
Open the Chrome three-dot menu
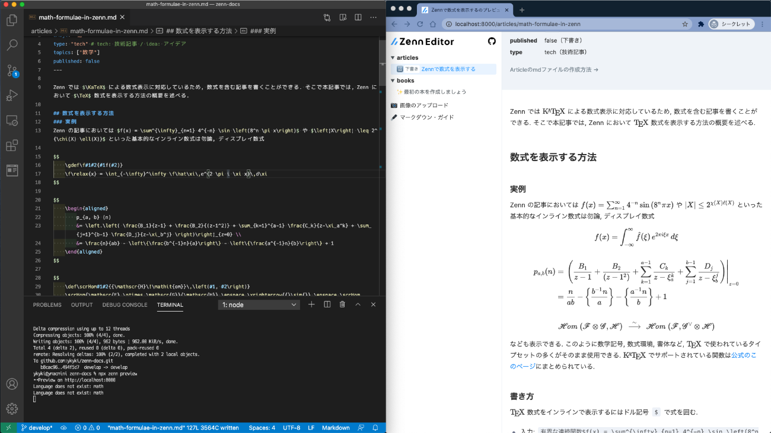(762, 24)
